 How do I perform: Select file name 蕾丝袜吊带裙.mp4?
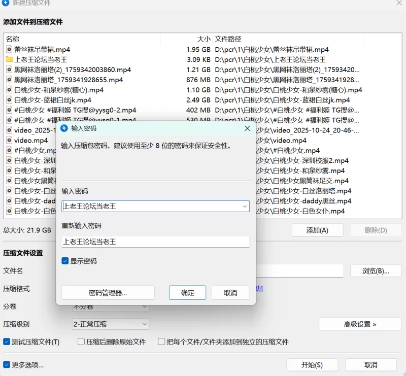click(42, 49)
